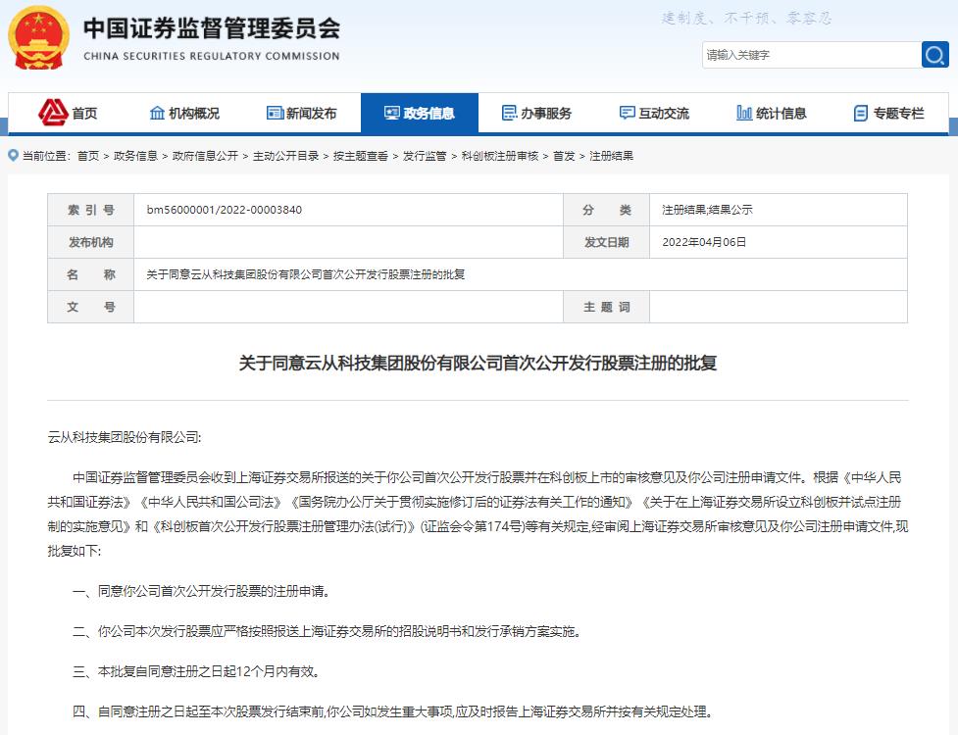The image size is (958, 735).
Task: Open the 专题专栏 navigation tab
Action: click(x=889, y=113)
